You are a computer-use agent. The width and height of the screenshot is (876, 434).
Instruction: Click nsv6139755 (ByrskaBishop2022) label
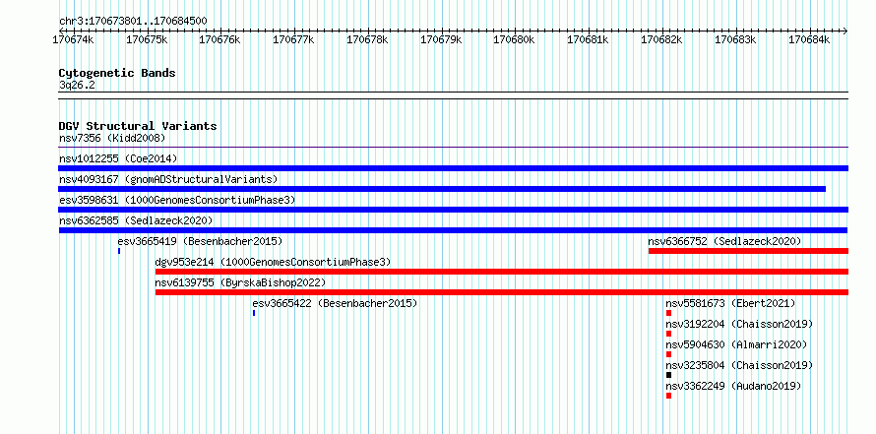(x=240, y=282)
